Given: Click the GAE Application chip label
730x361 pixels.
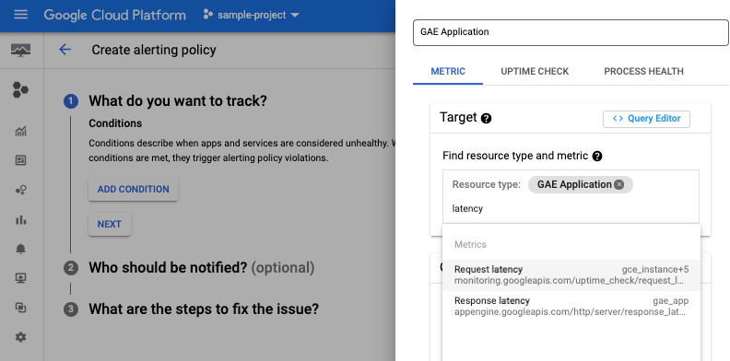Looking at the screenshot, I should click(x=574, y=185).
